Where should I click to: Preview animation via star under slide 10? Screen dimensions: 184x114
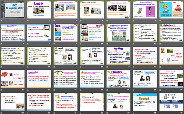(54, 44)
